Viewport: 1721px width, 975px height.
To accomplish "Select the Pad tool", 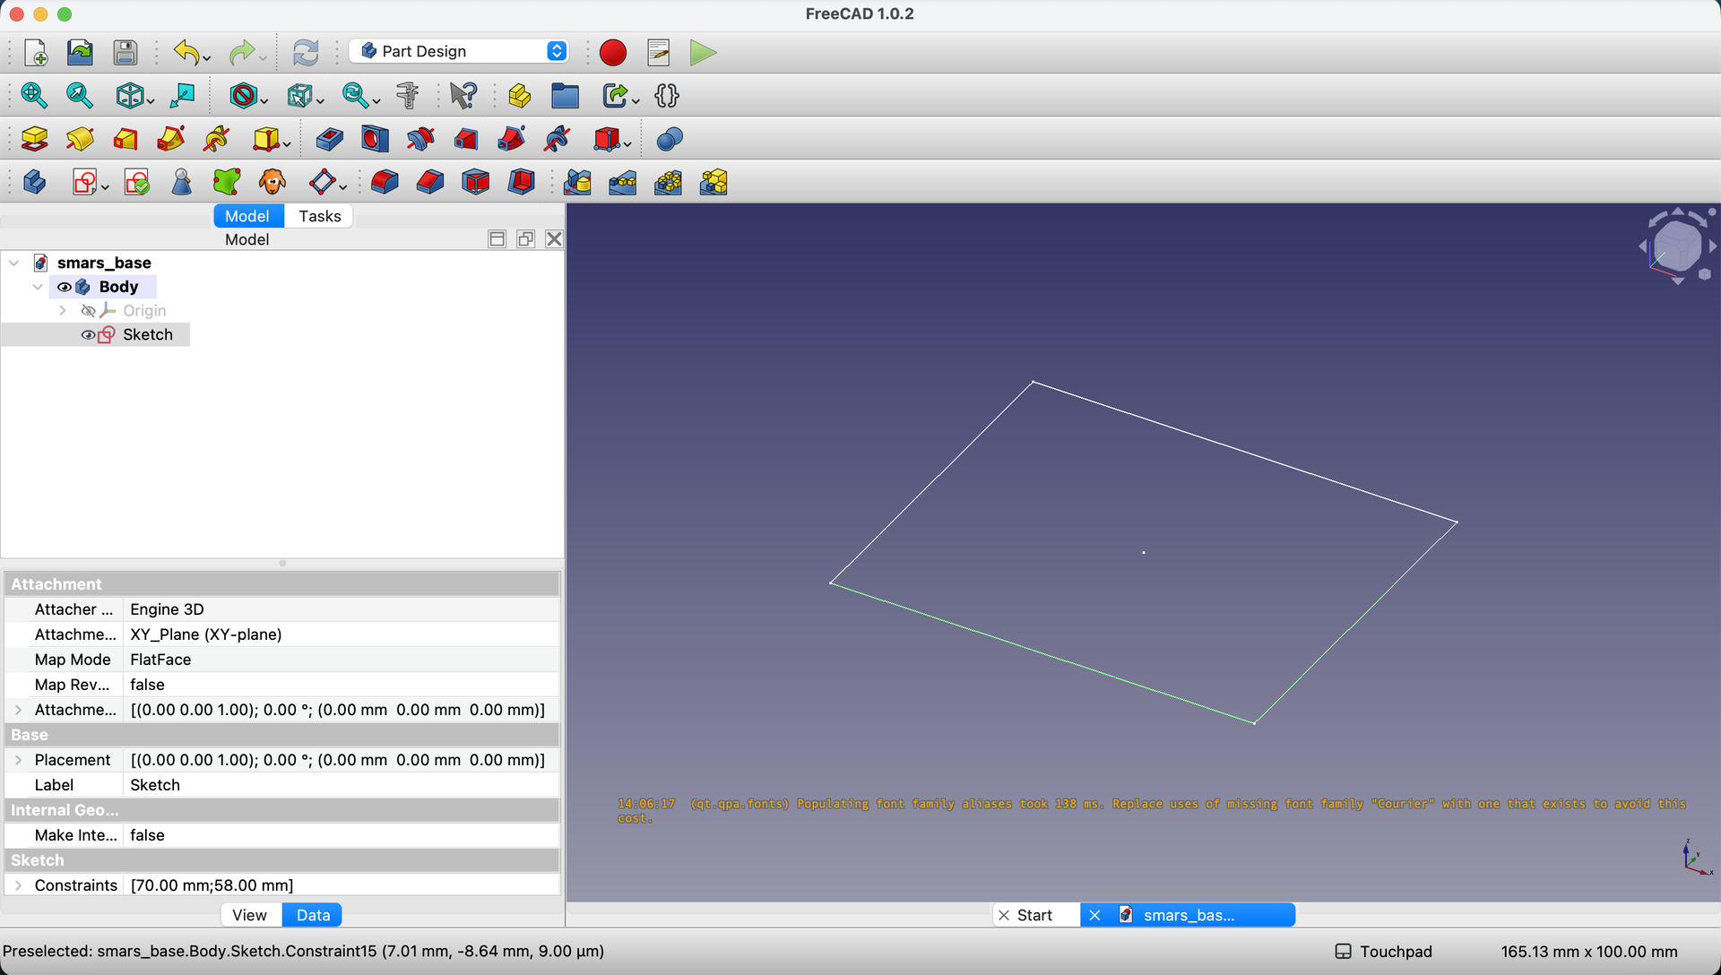I will [34, 138].
